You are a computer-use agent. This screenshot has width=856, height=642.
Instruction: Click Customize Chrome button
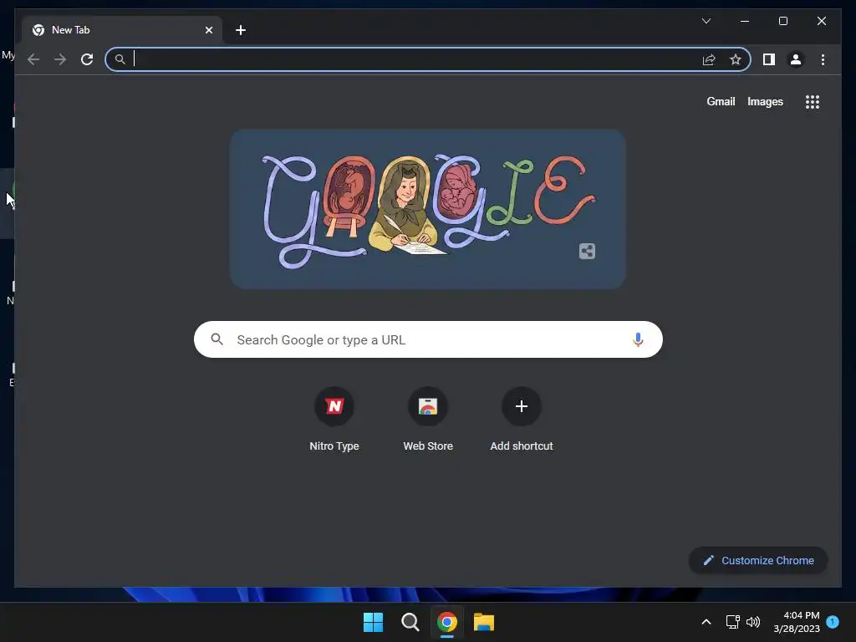pyautogui.click(x=758, y=560)
